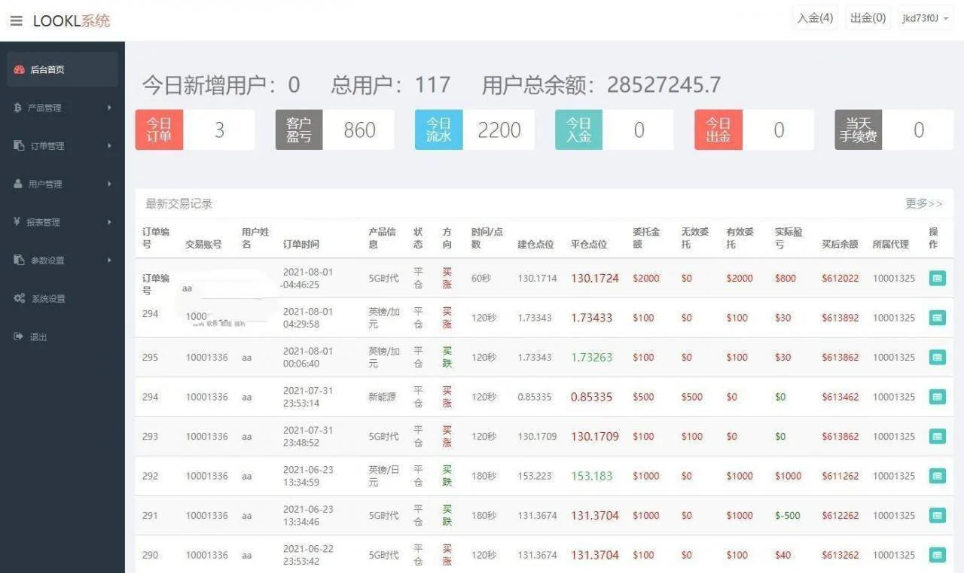Viewport: 964px width, 573px height.
Task: Click the 参数设置 parameter settings icon
Action: pos(17,260)
